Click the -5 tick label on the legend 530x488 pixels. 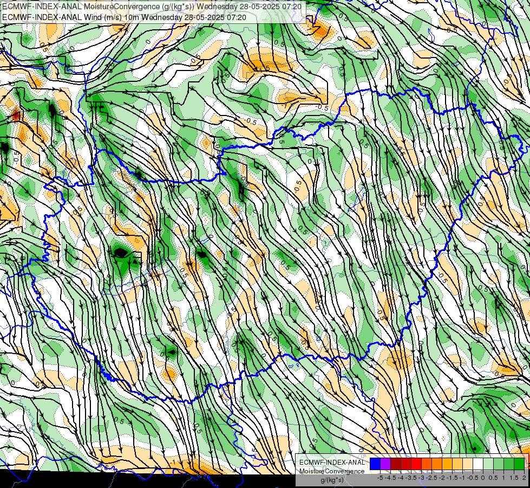(x=380, y=478)
